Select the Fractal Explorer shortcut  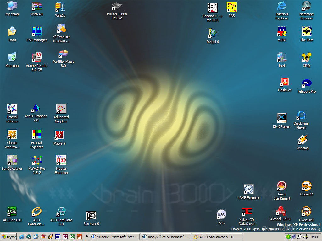click(x=36, y=135)
